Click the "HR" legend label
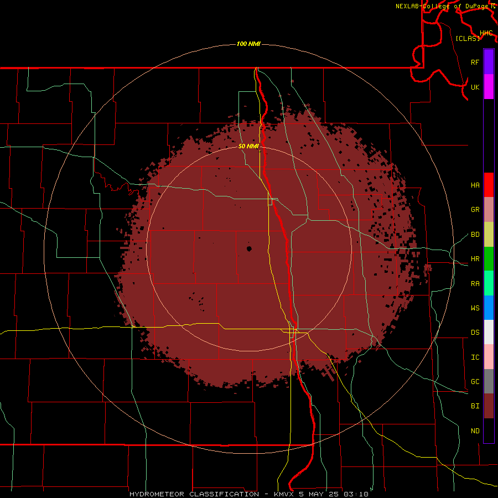 pyautogui.click(x=475, y=259)
